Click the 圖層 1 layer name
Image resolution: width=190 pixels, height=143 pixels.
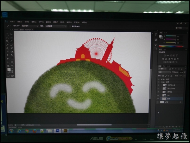tap(169, 99)
